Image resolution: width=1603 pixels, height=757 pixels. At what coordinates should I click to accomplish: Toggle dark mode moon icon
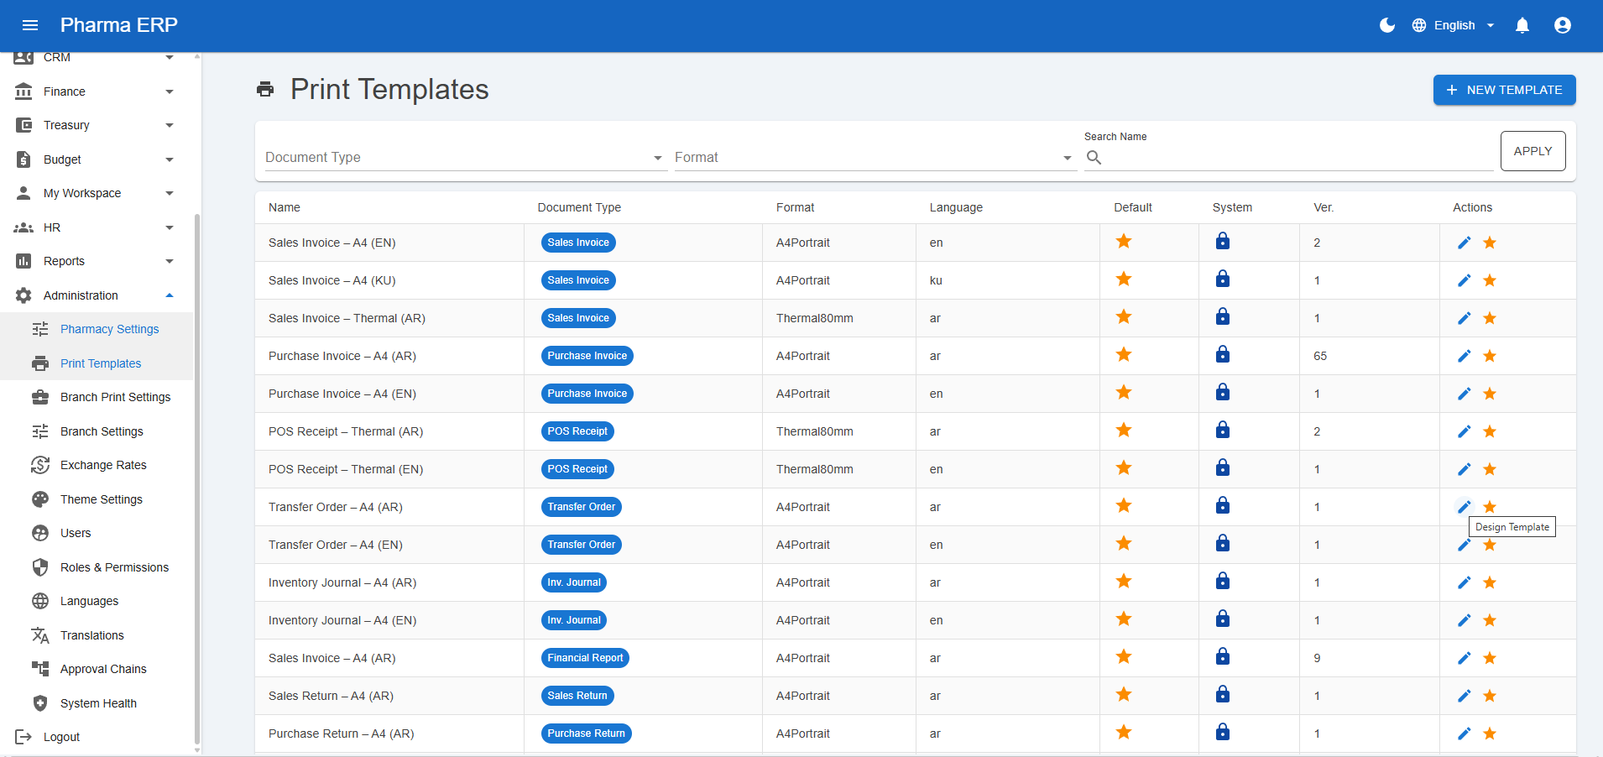click(1387, 25)
